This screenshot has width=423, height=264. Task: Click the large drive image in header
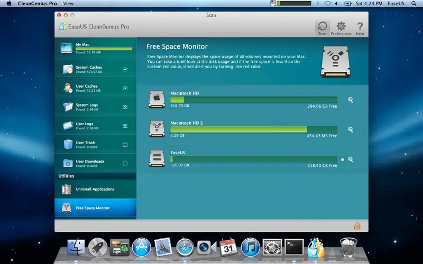tap(336, 62)
